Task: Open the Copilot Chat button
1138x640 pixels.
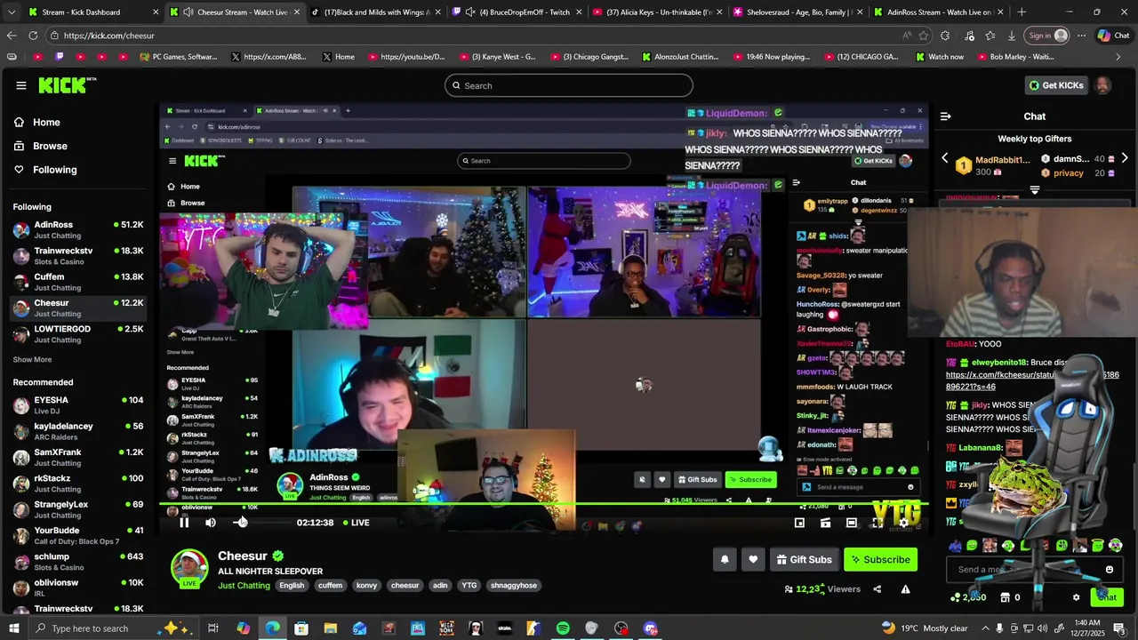Action: [1113, 36]
